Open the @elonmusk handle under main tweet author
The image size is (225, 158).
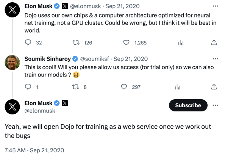click(x=40, y=111)
